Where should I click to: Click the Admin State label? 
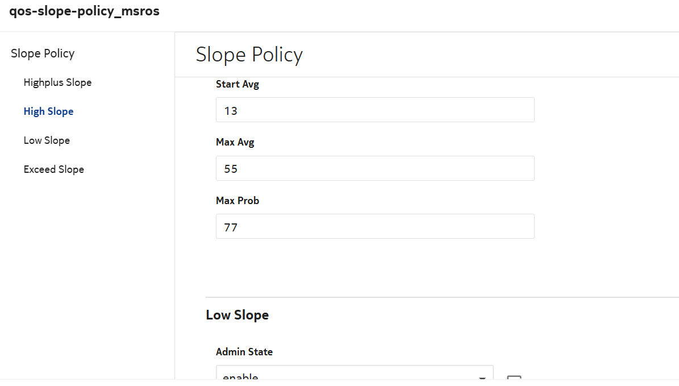tap(244, 352)
